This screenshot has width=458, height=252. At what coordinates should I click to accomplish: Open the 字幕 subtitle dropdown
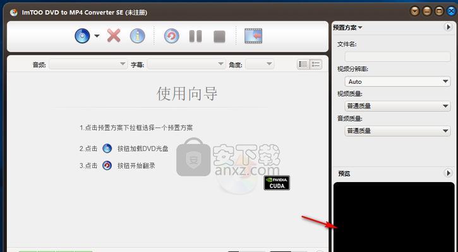(186, 64)
